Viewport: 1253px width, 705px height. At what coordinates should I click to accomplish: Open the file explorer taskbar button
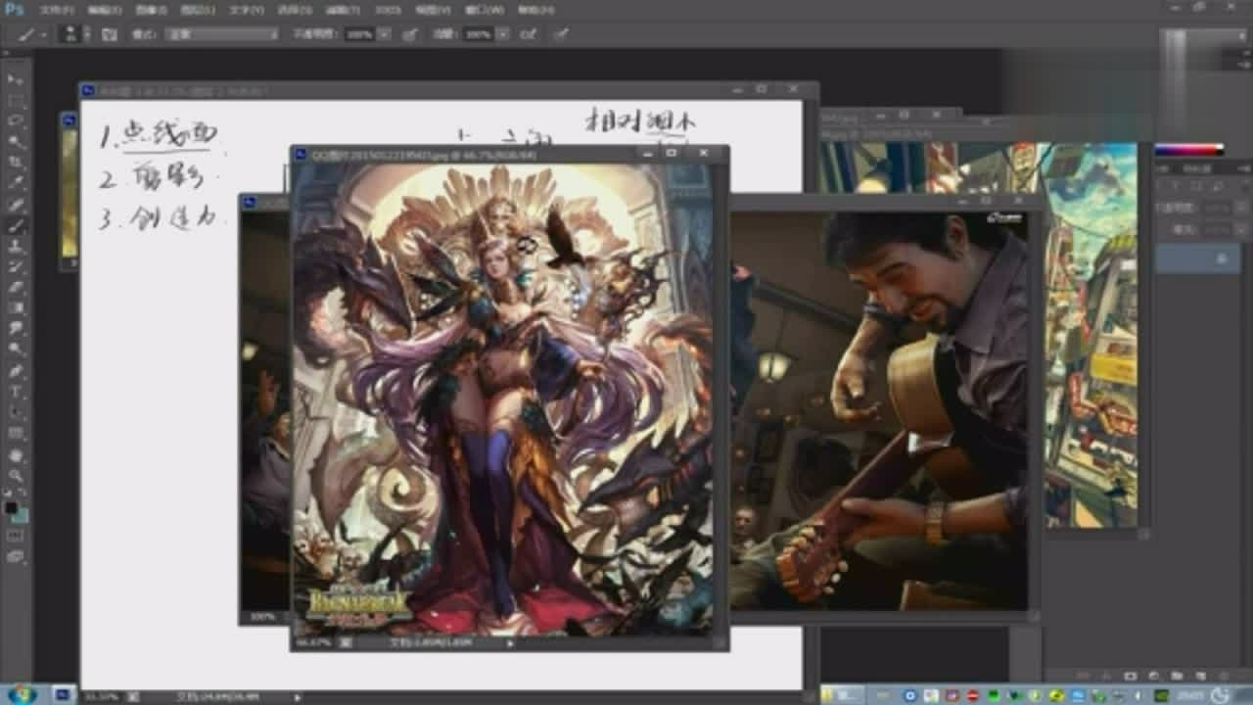842,694
